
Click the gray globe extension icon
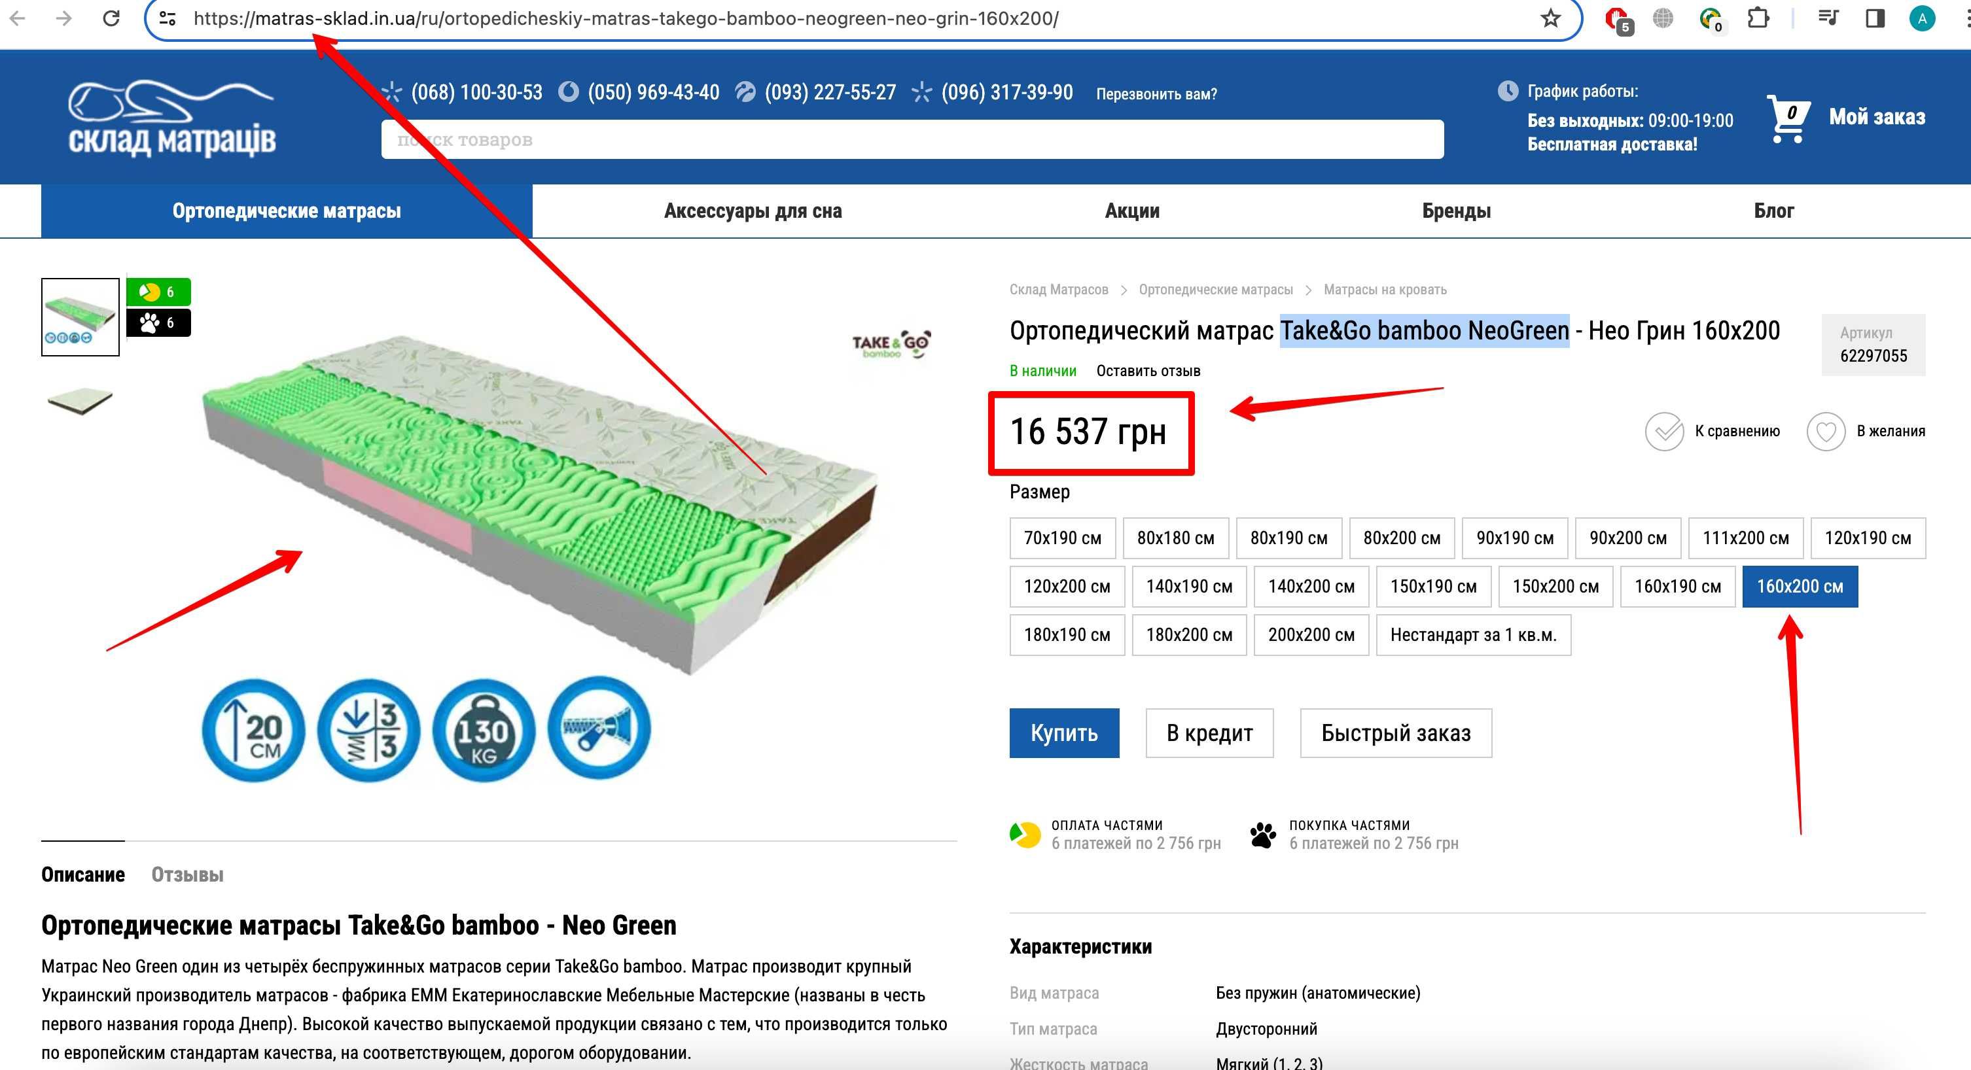(1663, 18)
